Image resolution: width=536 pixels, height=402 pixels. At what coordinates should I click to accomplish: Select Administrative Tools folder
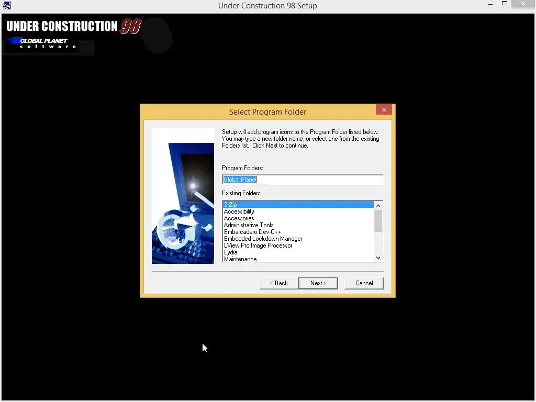point(298,225)
